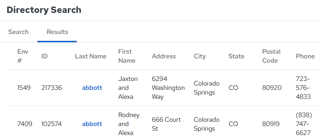Click the Directory Search page heading
This screenshot has width=320, height=140.
coord(44,10)
